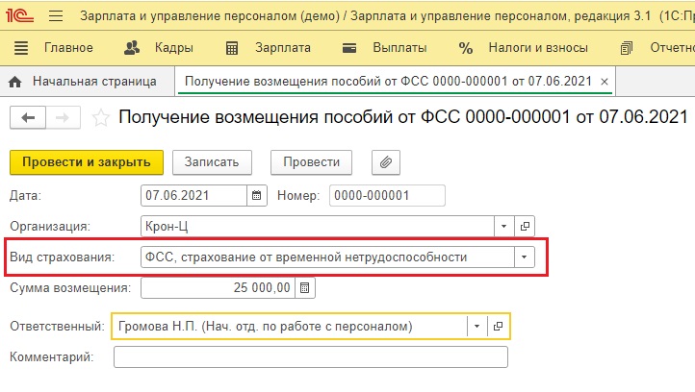The width and height of the screenshot is (695, 392).
Task: Click the Записать button
Action: pyautogui.click(x=218, y=161)
